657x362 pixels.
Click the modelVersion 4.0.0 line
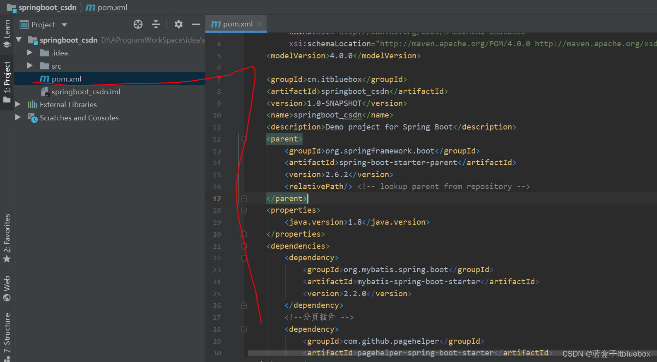click(343, 56)
